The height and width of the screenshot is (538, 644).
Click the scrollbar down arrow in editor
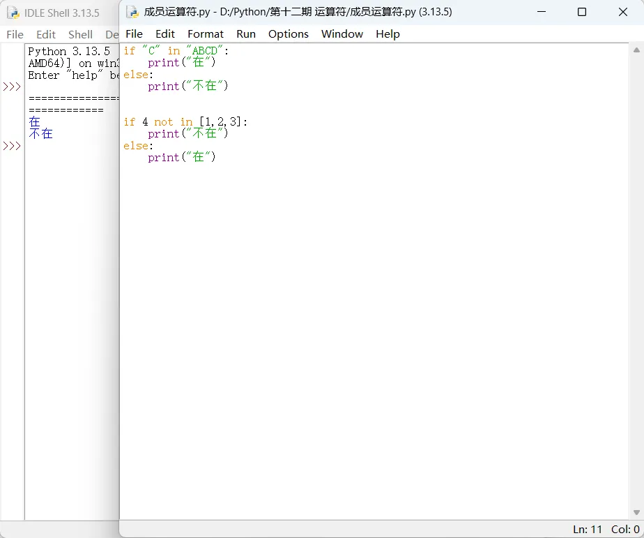[636, 512]
